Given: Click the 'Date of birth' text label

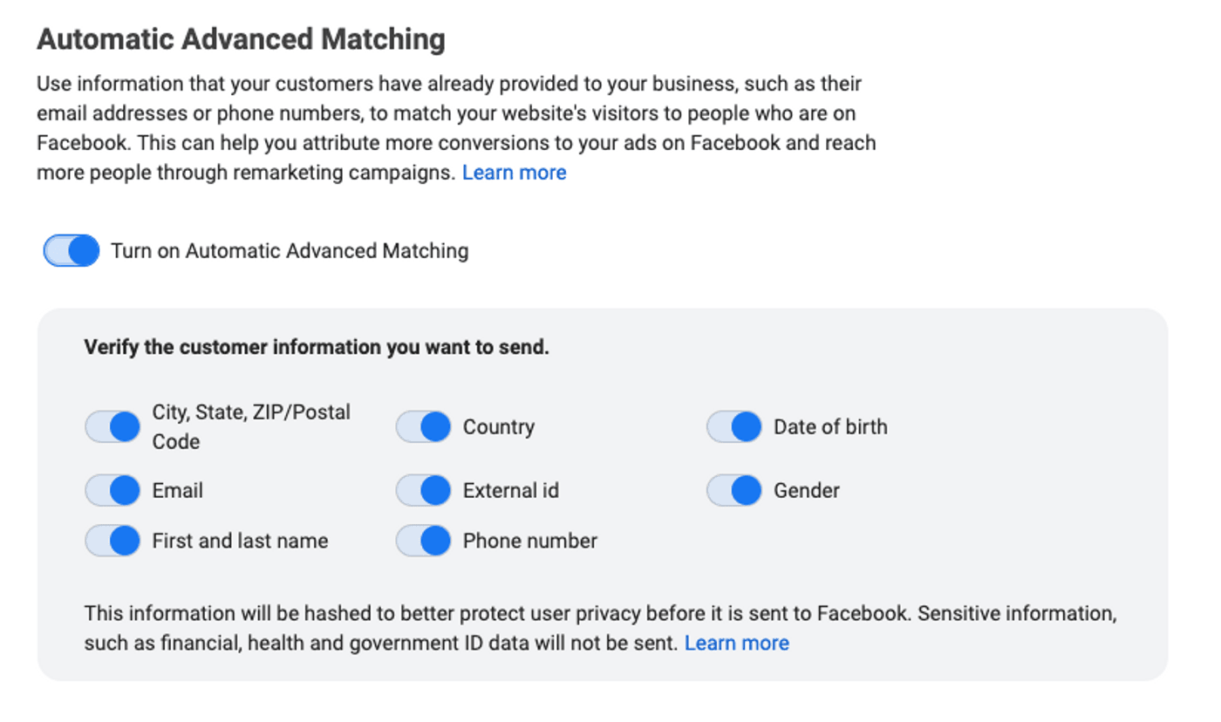Looking at the screenshot, I should (830, 427).
